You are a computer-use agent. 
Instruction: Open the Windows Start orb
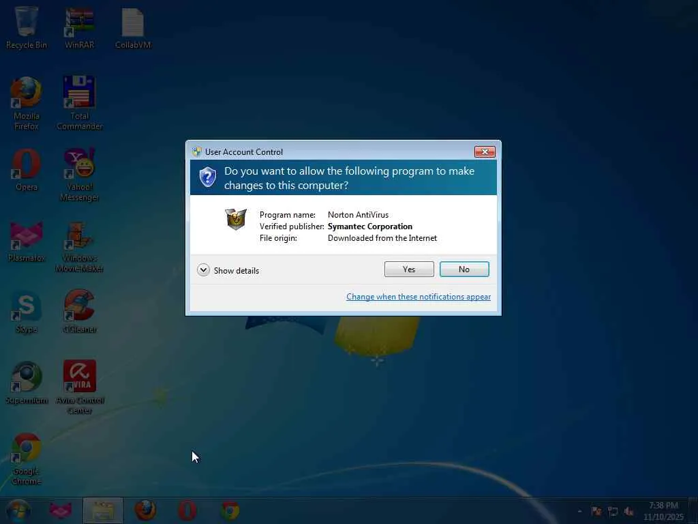point(18,510)
